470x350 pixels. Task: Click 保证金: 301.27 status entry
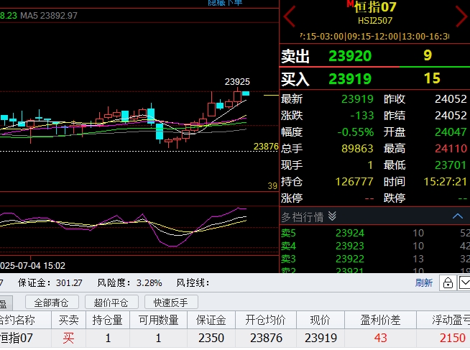coord(50,283)
